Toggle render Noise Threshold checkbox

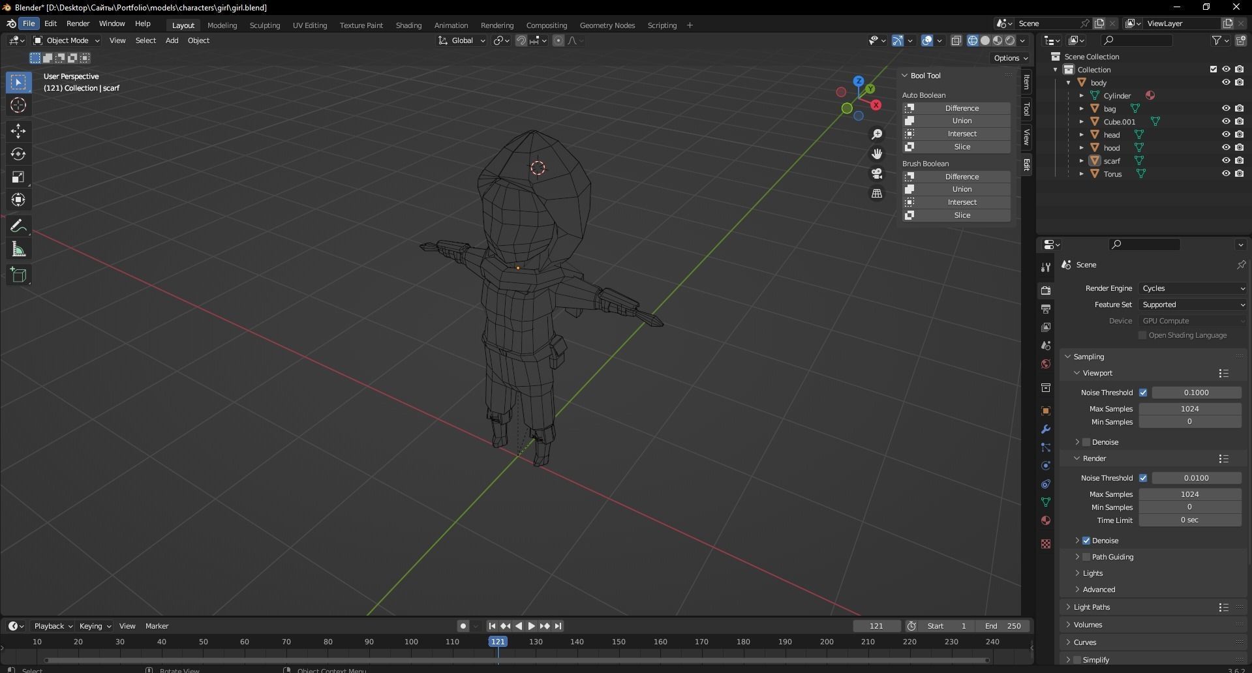[1143, 478]
